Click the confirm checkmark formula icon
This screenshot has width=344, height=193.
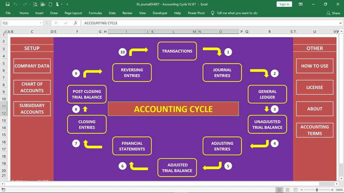point(66,23)
